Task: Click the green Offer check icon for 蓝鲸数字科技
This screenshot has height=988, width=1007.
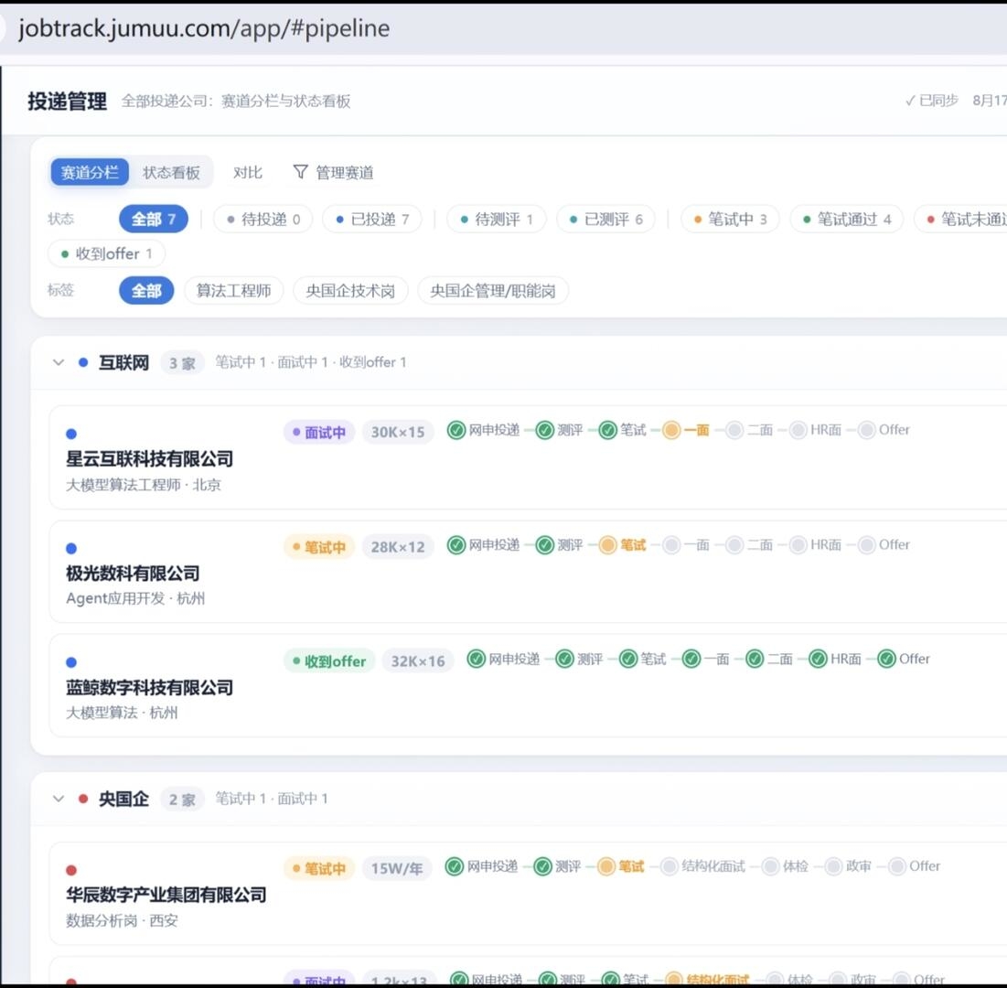Action: coord(886,659)
